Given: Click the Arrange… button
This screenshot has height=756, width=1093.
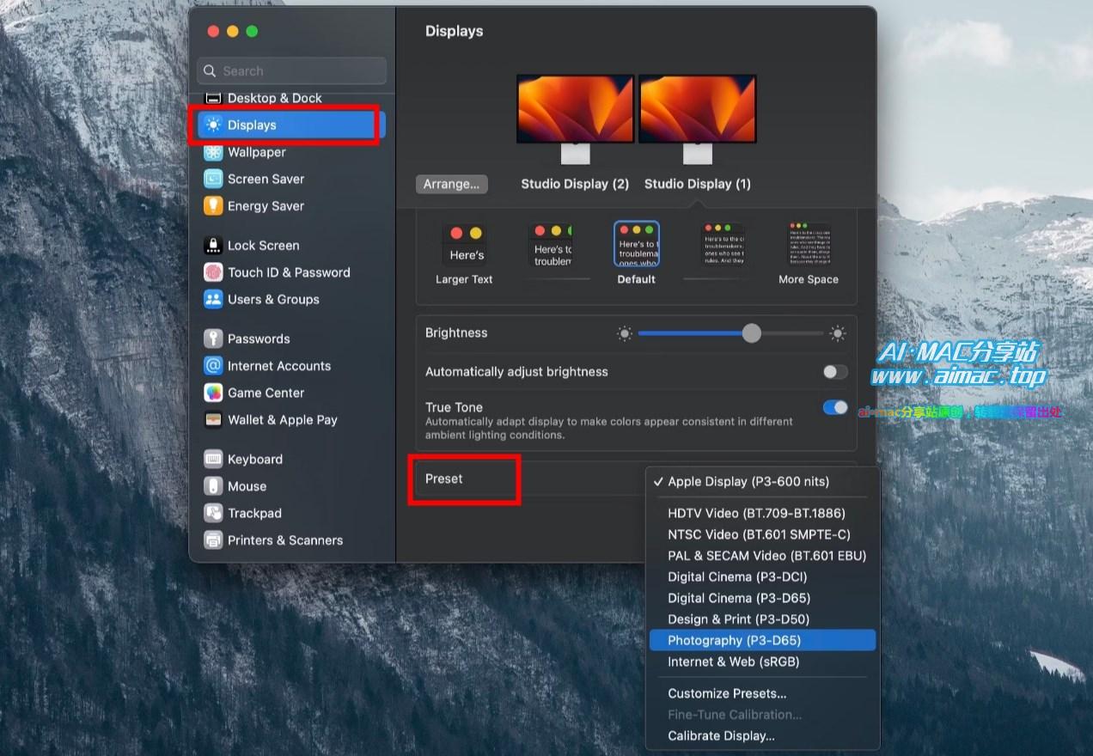Looking at the screenshot, I should pos(452,185).
